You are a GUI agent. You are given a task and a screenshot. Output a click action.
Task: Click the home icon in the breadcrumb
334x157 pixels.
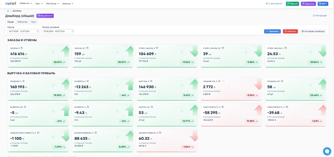(8, 11)
